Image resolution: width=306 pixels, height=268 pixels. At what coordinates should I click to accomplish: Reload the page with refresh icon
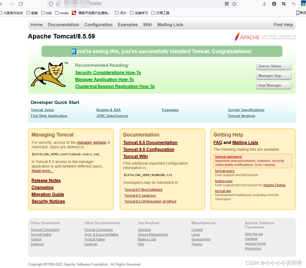pyautogui.click(x=21, y=4)
